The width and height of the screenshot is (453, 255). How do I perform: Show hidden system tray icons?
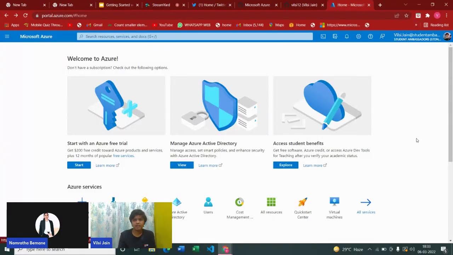[x=369, y=249]
